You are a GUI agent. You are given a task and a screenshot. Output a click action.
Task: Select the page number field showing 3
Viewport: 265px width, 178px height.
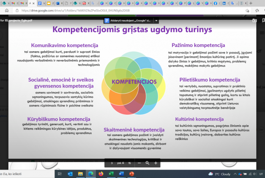112,163
